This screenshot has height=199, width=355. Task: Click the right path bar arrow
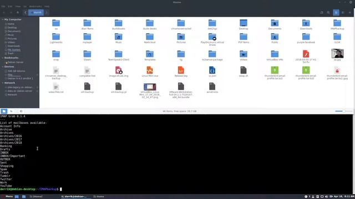click(47, 12)
